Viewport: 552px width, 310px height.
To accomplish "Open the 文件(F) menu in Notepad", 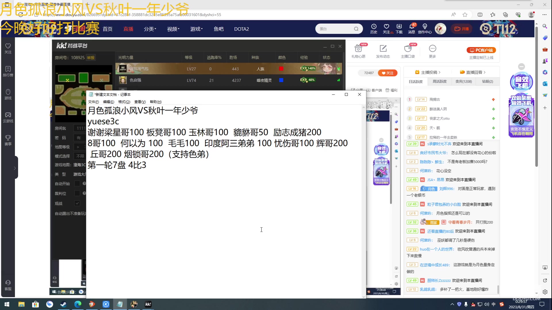I will (x=93, y=102).
